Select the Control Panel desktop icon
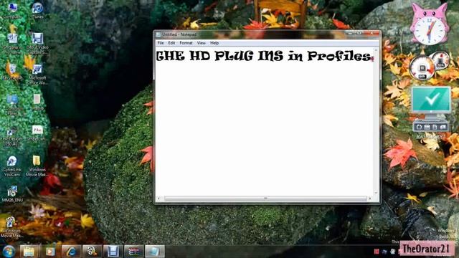 click(x=12, y=105)
